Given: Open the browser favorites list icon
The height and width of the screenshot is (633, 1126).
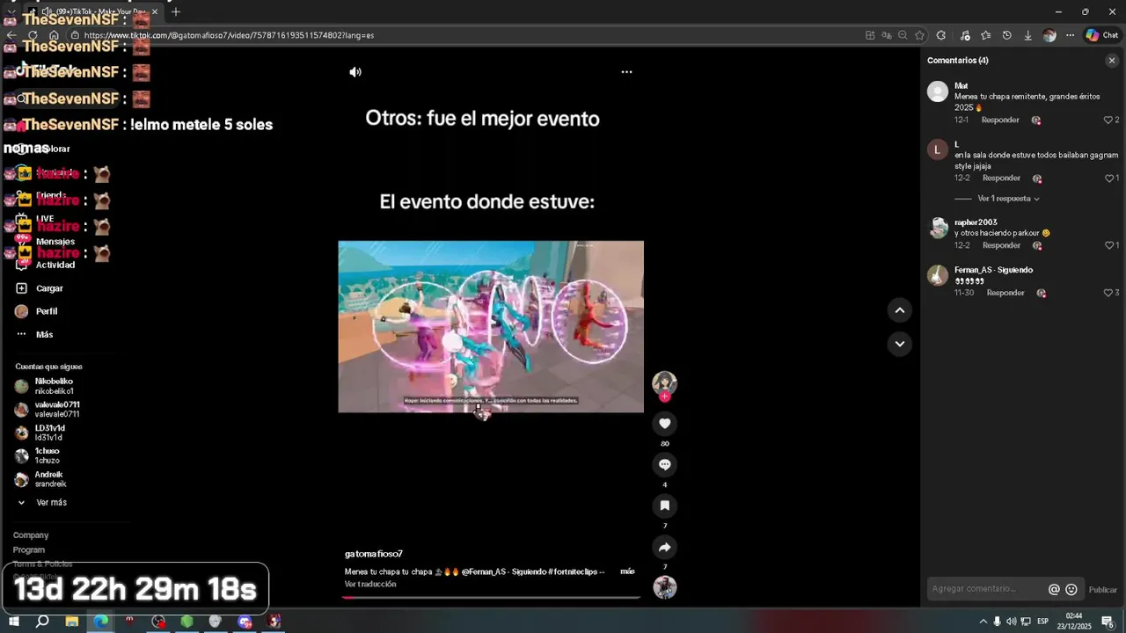Looking at the screenshot, I should 985,35.
